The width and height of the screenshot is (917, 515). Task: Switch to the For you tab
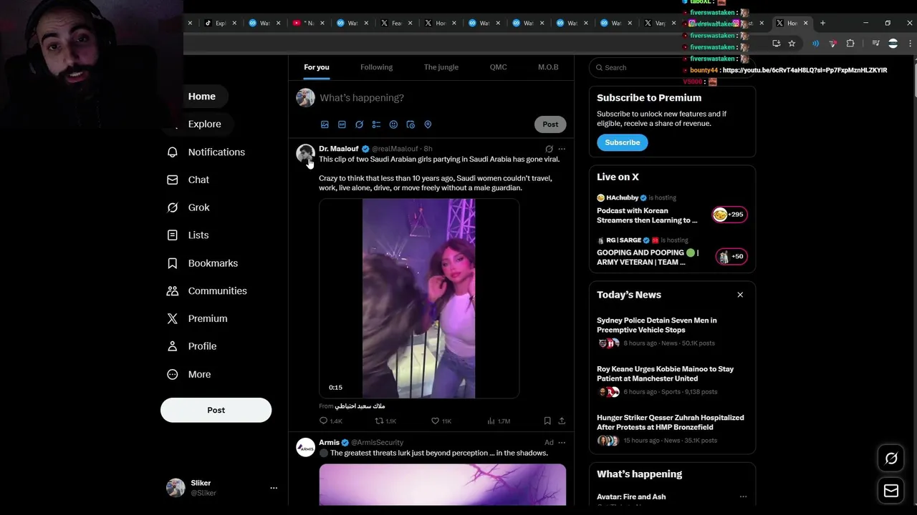click(x=316, y=67)
